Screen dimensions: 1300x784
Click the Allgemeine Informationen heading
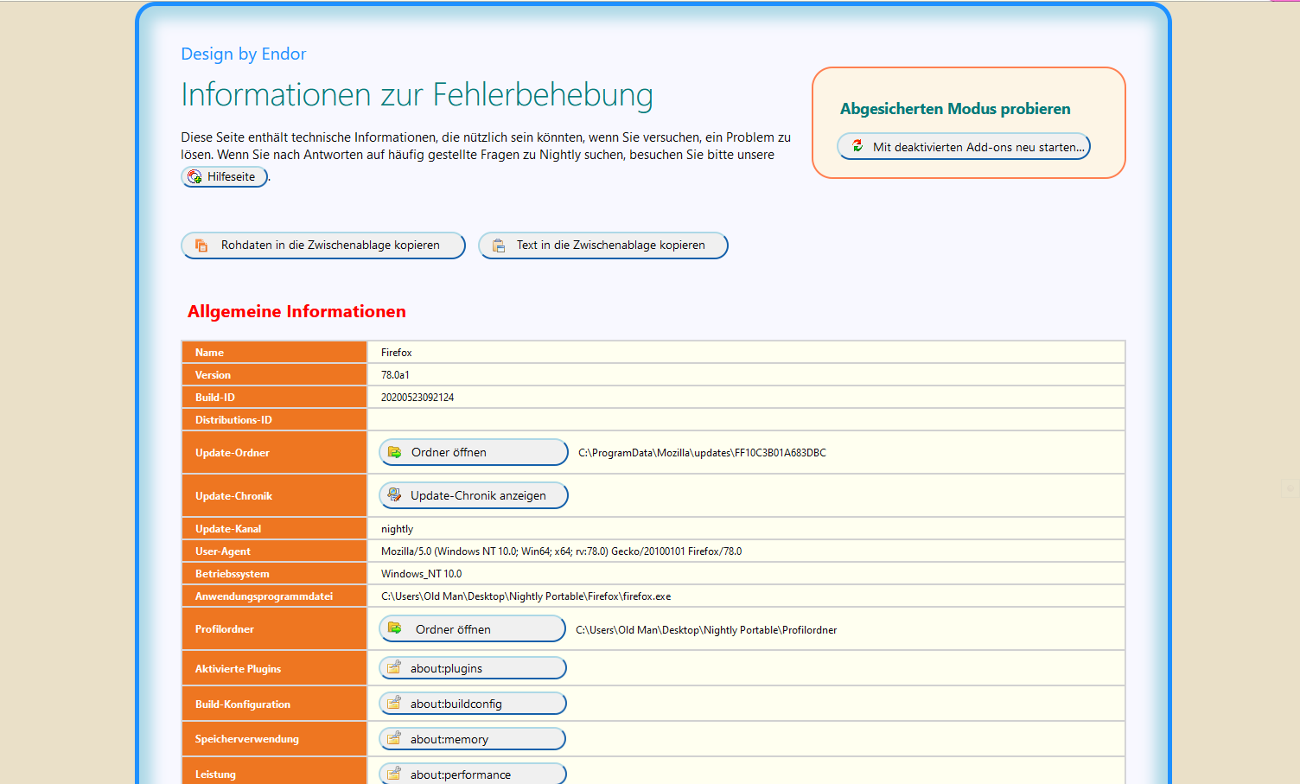pos(296,311)
